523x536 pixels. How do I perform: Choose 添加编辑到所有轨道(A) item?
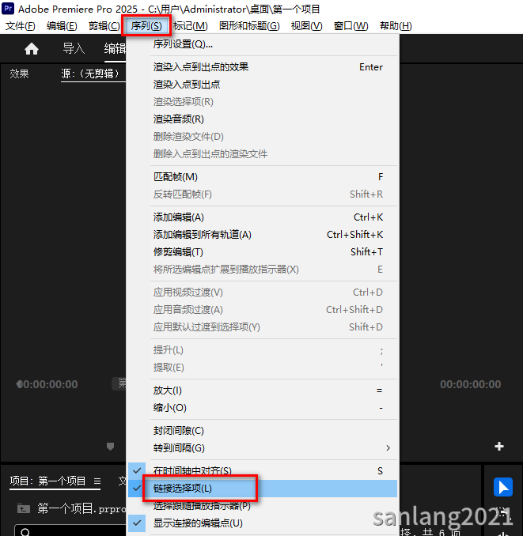[263, 235]
